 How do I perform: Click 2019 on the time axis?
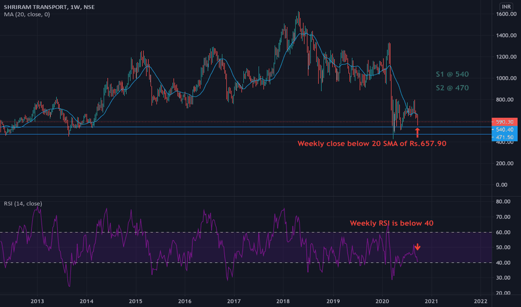pos(333,301)
